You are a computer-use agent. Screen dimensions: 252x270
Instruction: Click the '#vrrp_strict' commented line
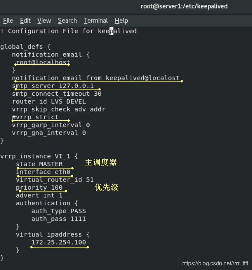click(x=35, y=117)
